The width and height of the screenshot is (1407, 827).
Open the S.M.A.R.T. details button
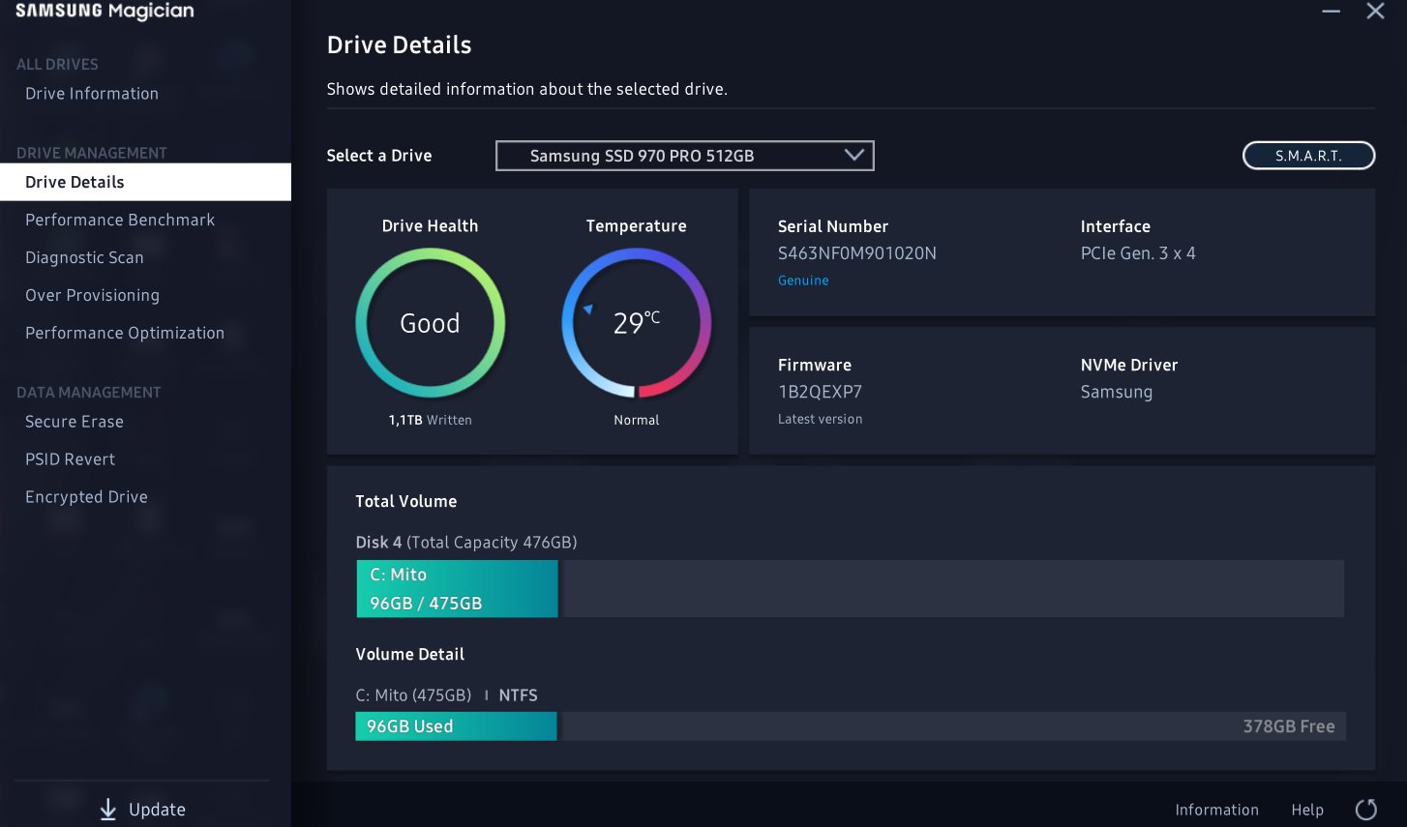(1308, 156)
